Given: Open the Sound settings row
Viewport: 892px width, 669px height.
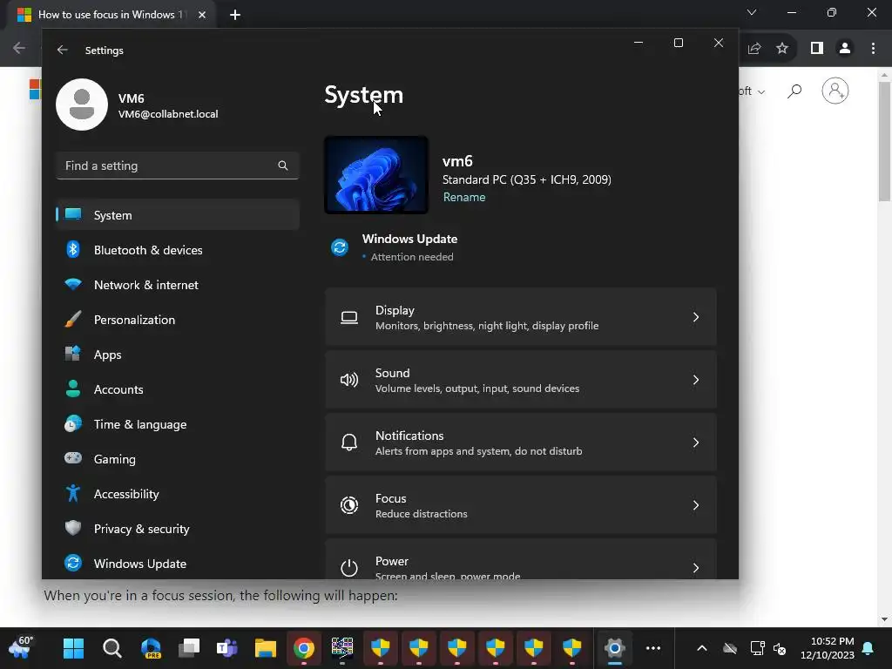Looking at the screenshot, I should [521, 380].
